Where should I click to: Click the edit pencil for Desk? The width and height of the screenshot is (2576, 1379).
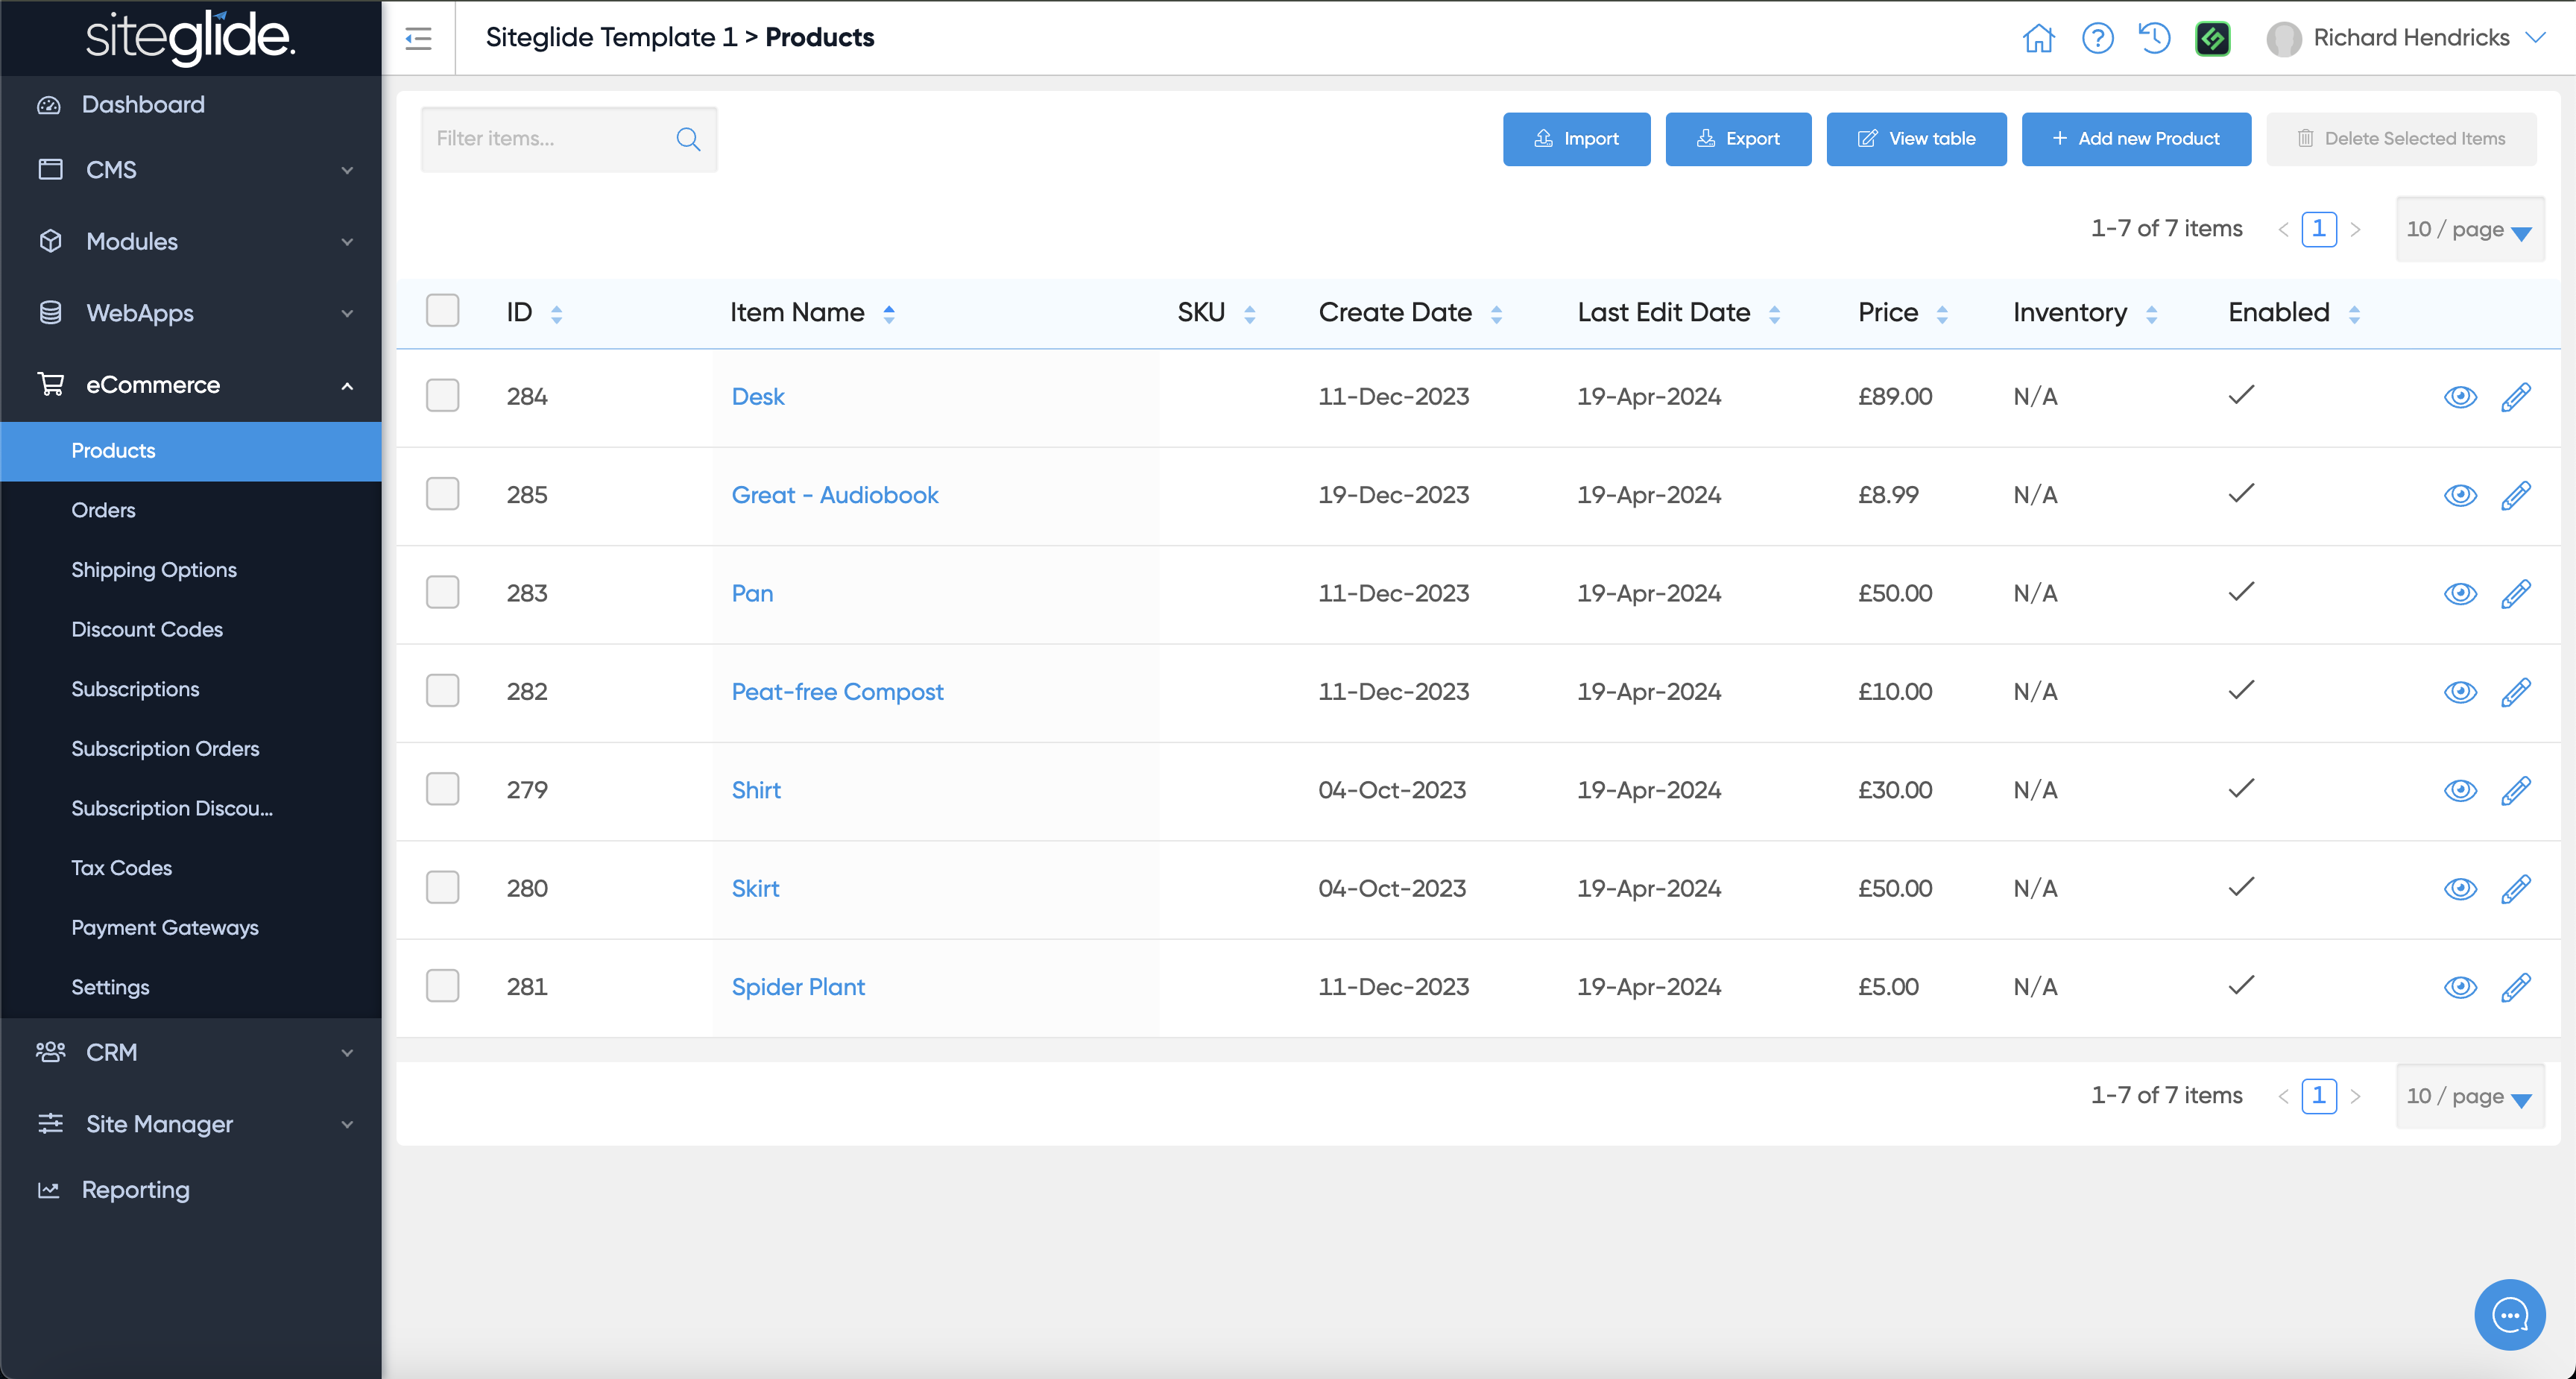[2516, 397]
